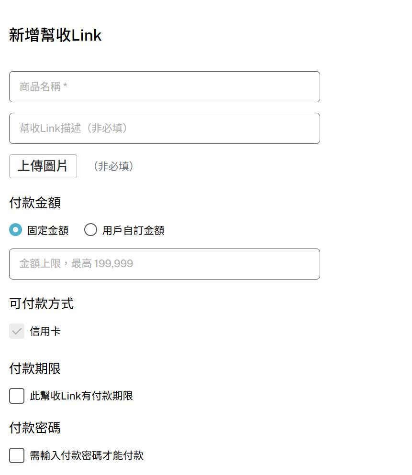The image size is (412, 475).
Task: Click the 幫收Link描述 description field
Action: [165, 128]
